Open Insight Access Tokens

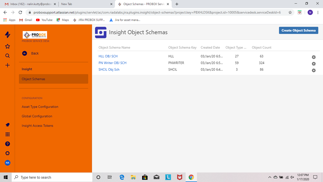tap(38, 126)
